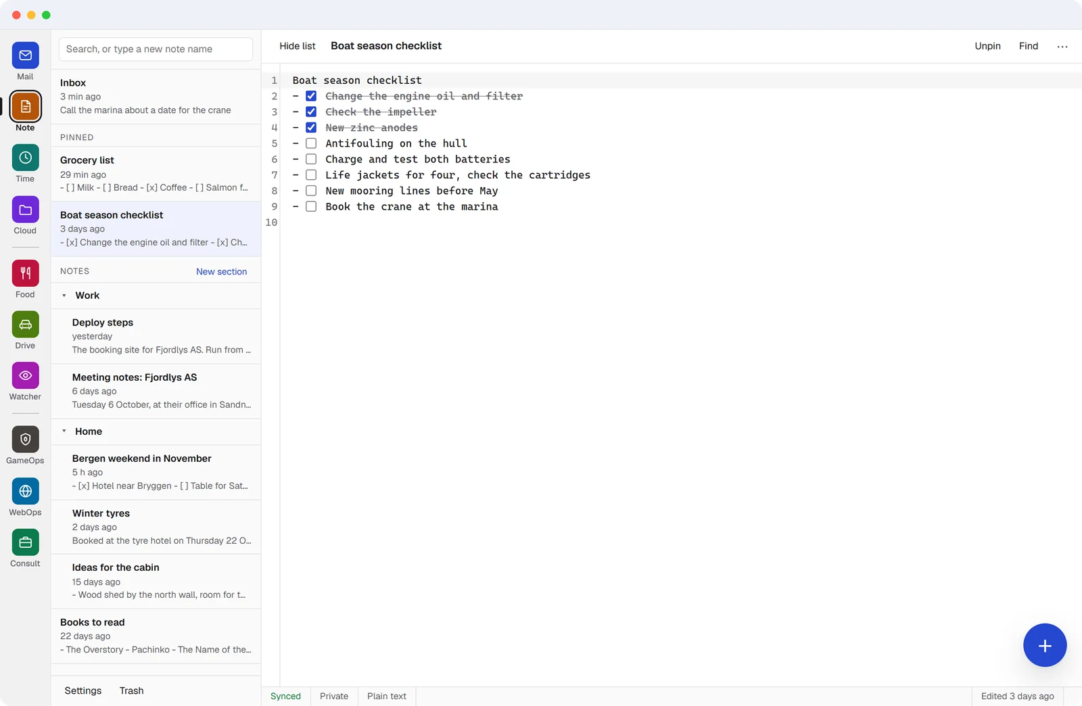Open Trash at the list bottom
The width and height of the screenshot is (1082, 706).
click(x=131, y=690)
